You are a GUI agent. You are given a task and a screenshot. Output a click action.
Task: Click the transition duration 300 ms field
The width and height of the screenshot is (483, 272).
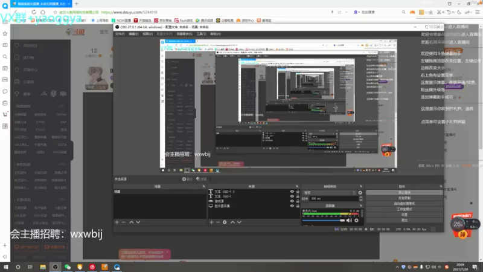pyautogui.click(x=334, y=199)
